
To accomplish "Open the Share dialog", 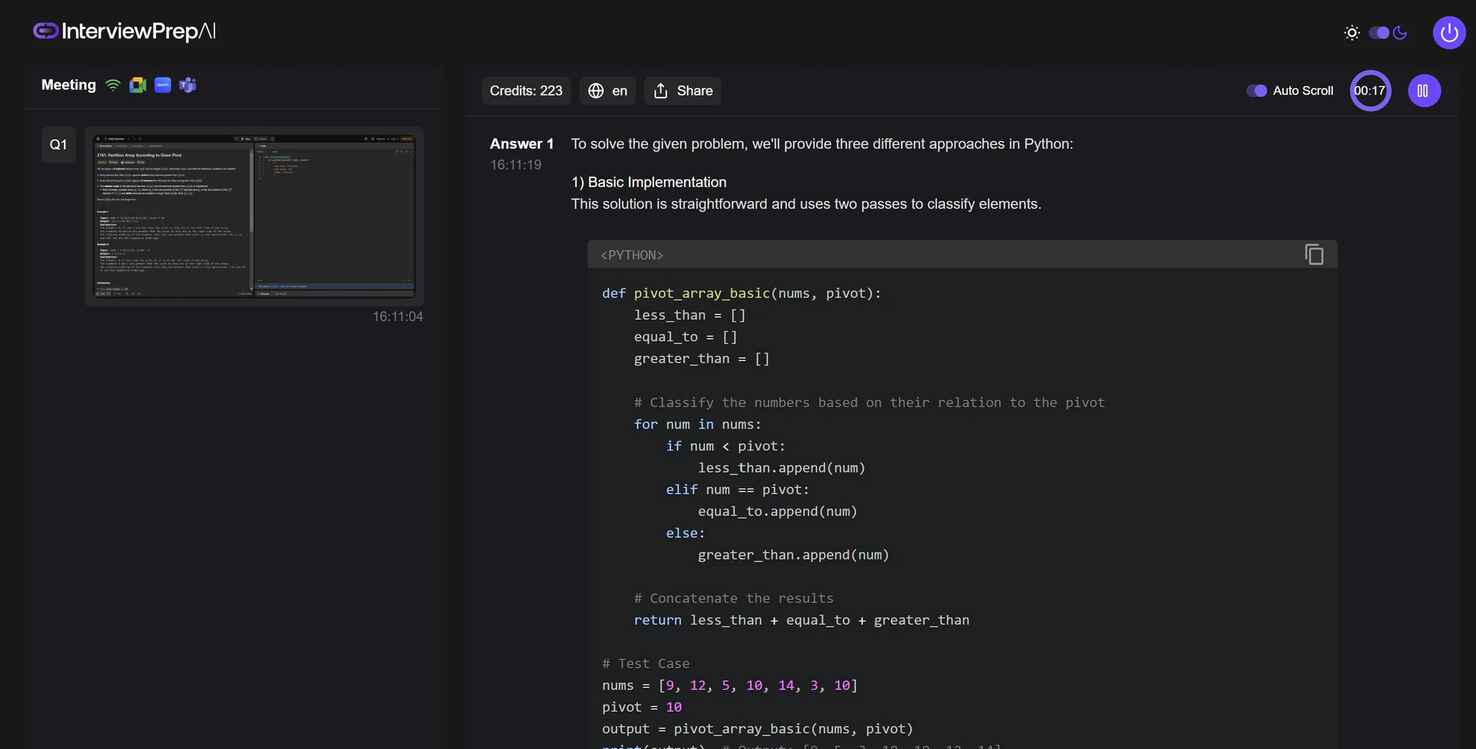I will tap(682, 90).
